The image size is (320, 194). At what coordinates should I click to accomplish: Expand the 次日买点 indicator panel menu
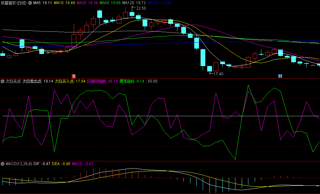pyautogui.click(x=3, y=81)
